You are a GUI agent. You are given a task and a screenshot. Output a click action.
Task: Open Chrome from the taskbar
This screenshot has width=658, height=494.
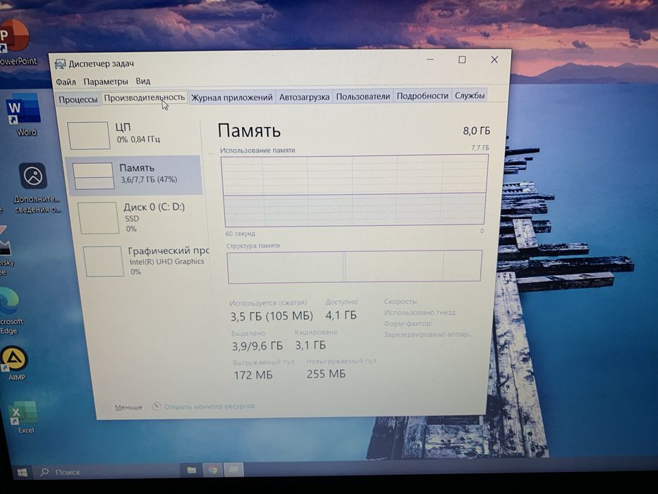pos(213,470)
